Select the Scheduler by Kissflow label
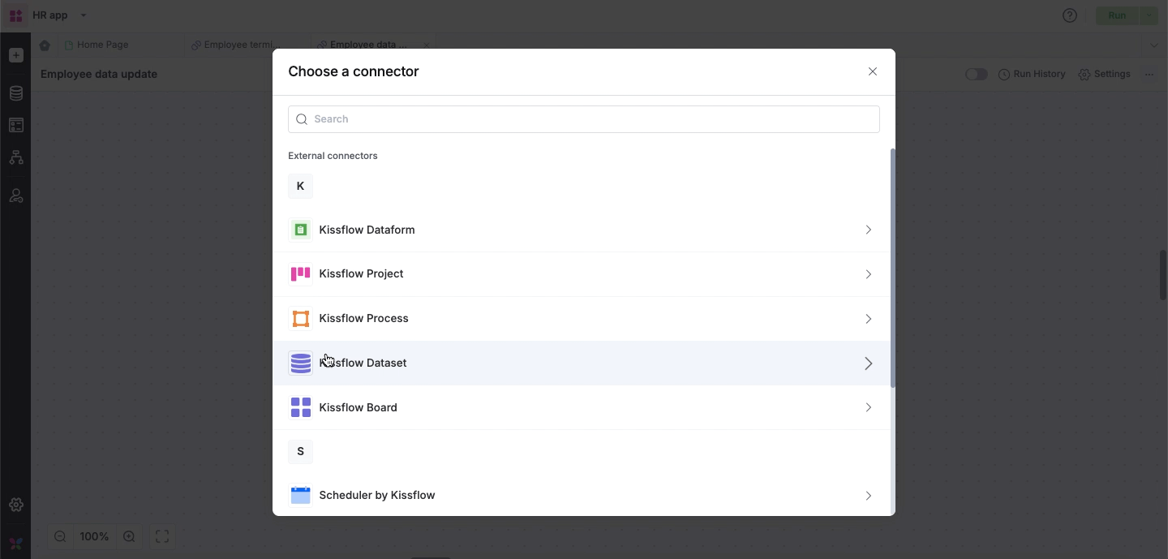This screenshot has height=559, width=1168. pyautogui.click(x=377, y=495)
